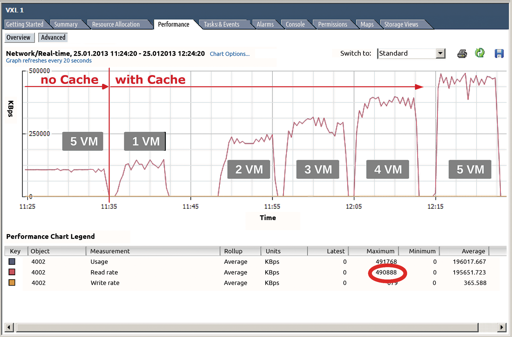Select the Usage color key square
The width and height of the screenshot is (512, 337).
[11, 262]
